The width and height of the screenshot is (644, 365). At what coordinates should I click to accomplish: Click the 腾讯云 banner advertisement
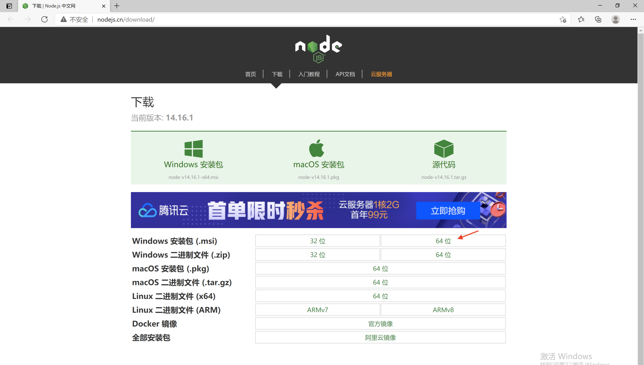(319, 210)
